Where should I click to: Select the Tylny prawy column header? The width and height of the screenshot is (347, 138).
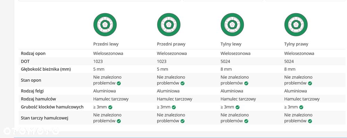(296, 44)
